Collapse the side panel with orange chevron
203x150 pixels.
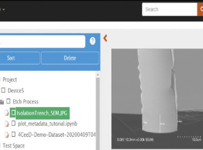click(105, 38)
